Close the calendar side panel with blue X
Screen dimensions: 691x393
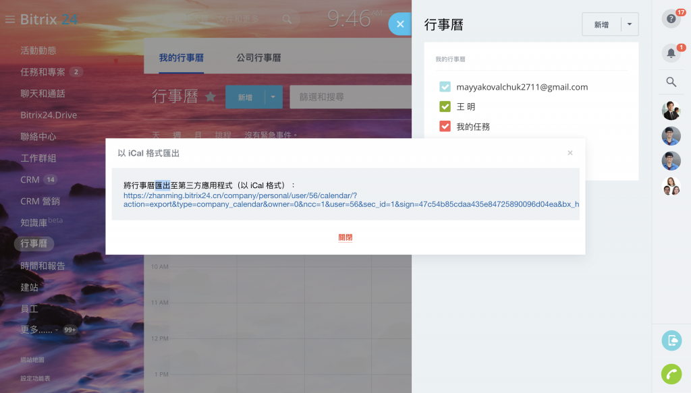click(x=400, y=24)
